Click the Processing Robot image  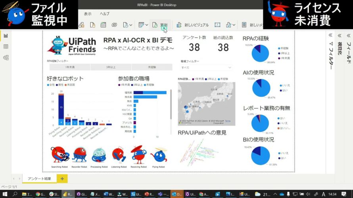point(99,155)
